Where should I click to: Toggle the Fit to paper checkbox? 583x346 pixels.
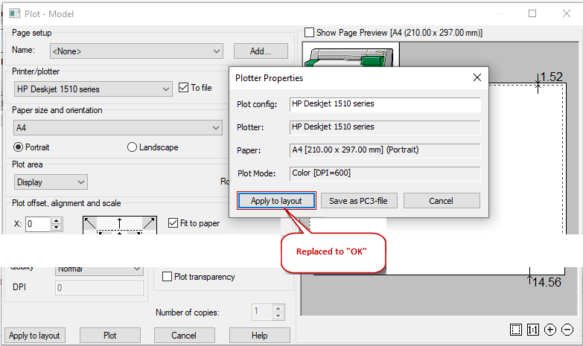click(173, 222)
